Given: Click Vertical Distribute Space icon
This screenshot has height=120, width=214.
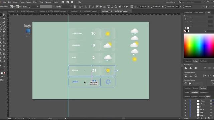Looking at the screenshot, I should click(186, 83).
